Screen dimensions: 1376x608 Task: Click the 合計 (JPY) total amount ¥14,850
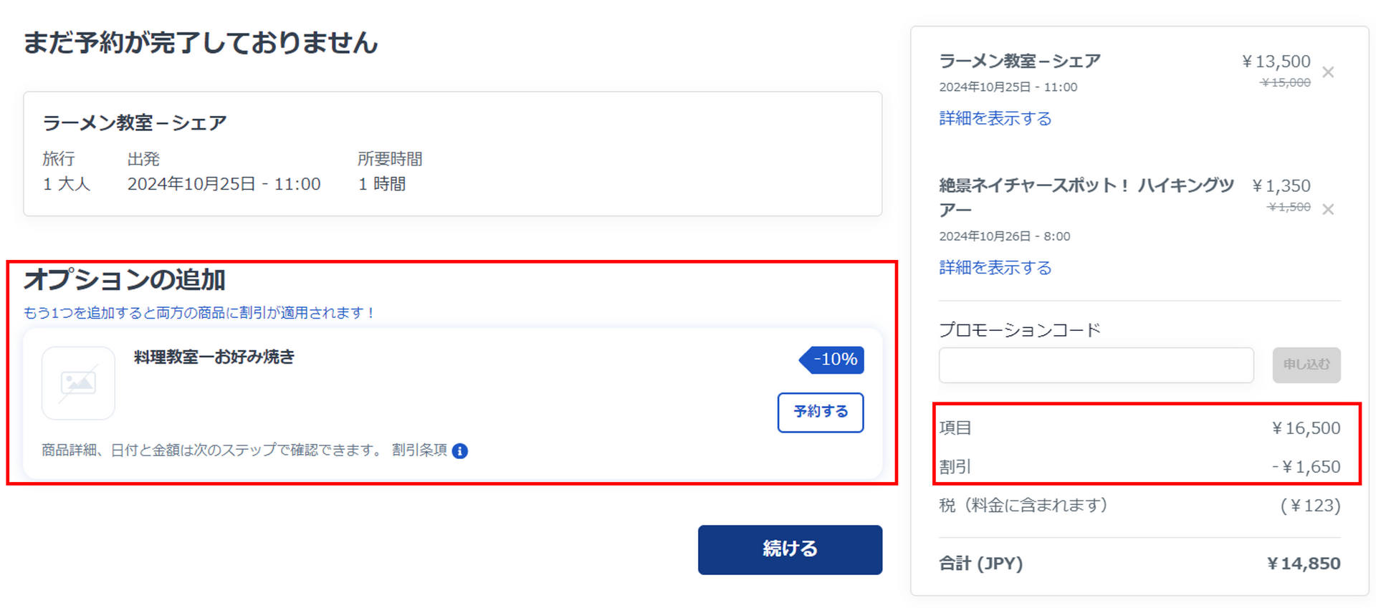pos(1303,564)
